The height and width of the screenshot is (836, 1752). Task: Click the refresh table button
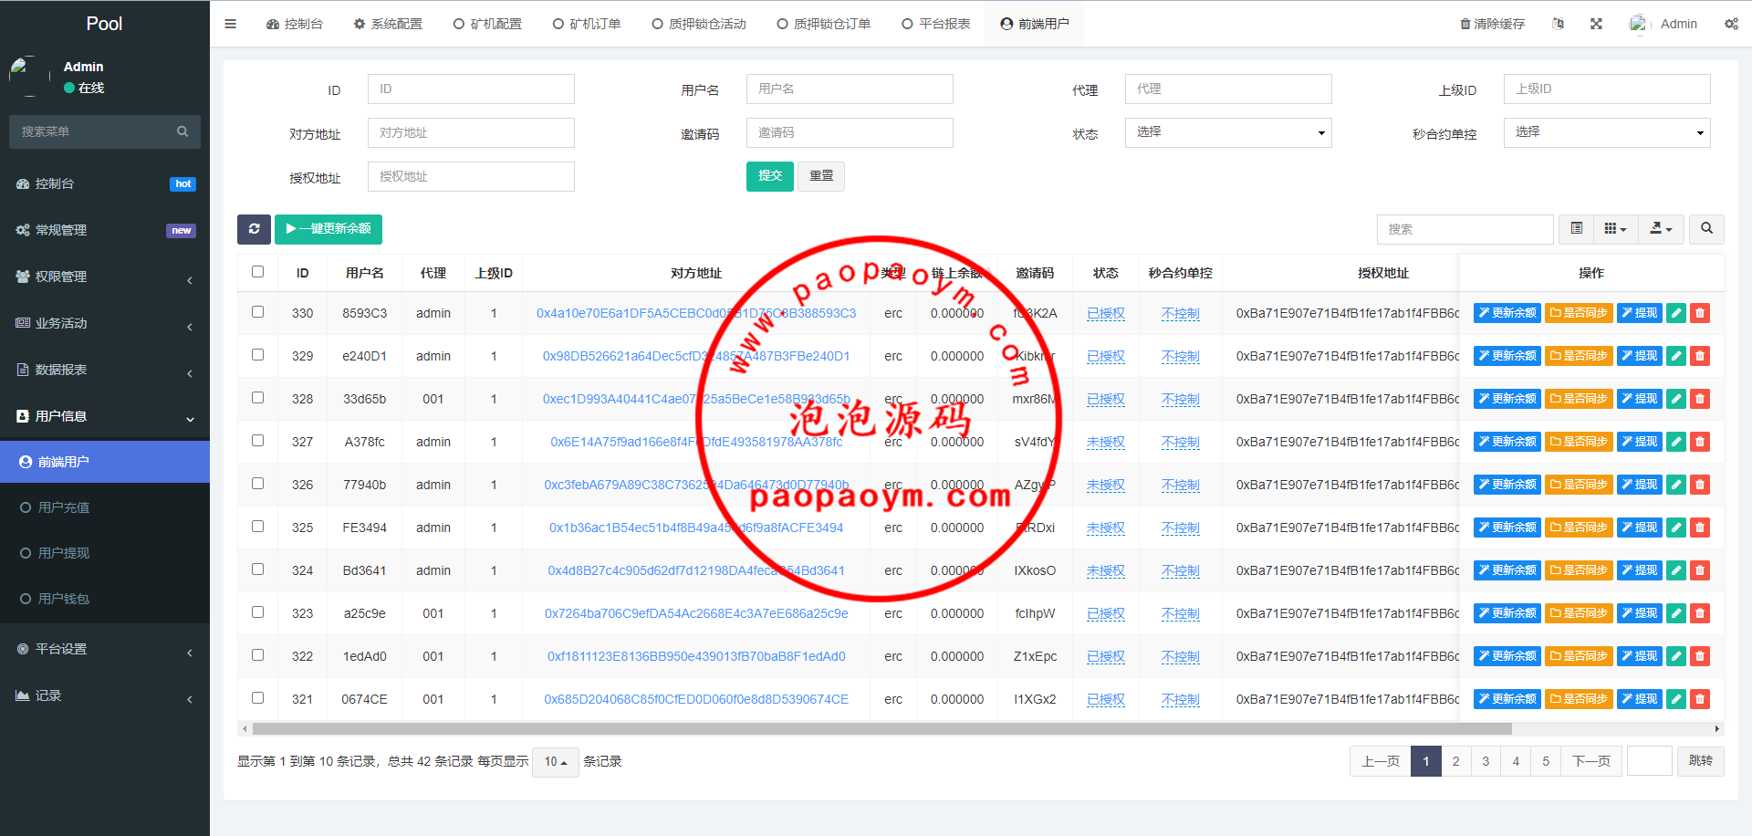click(x=254, y=229)
